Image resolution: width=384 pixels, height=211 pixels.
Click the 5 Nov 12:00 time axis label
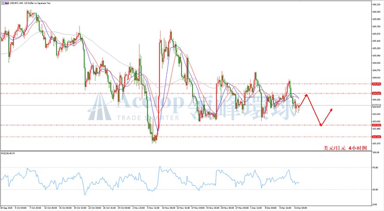tap(154, 208)
